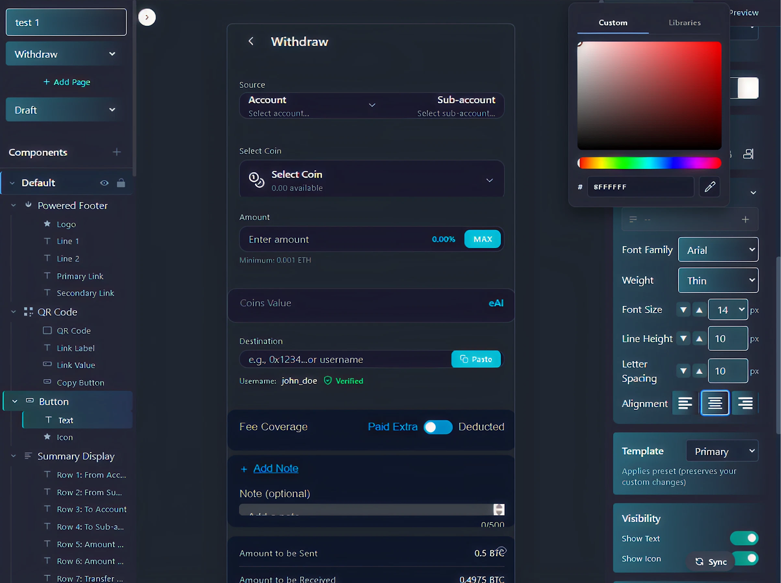Click the plus icon beside Add Note
This screenshot has width=781, height=583.
coord(244,469)
